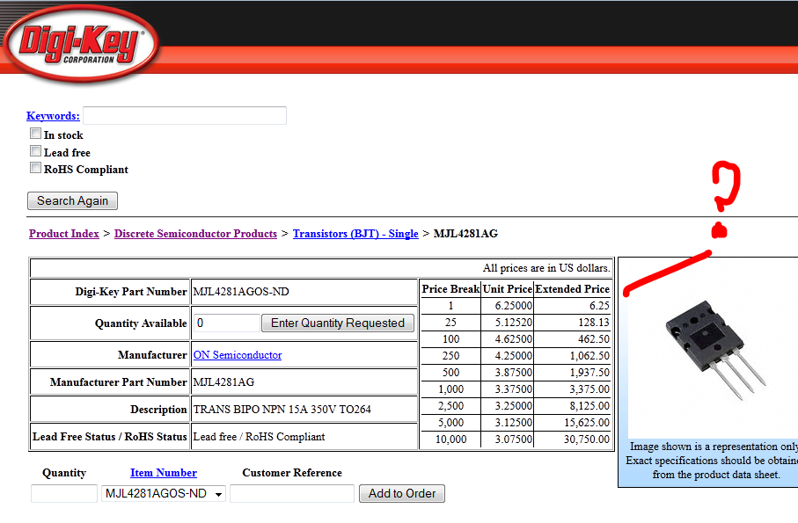Click extended price 1,937.50
The height and width of the screenshot is (523, 798).
click(589, 373)
